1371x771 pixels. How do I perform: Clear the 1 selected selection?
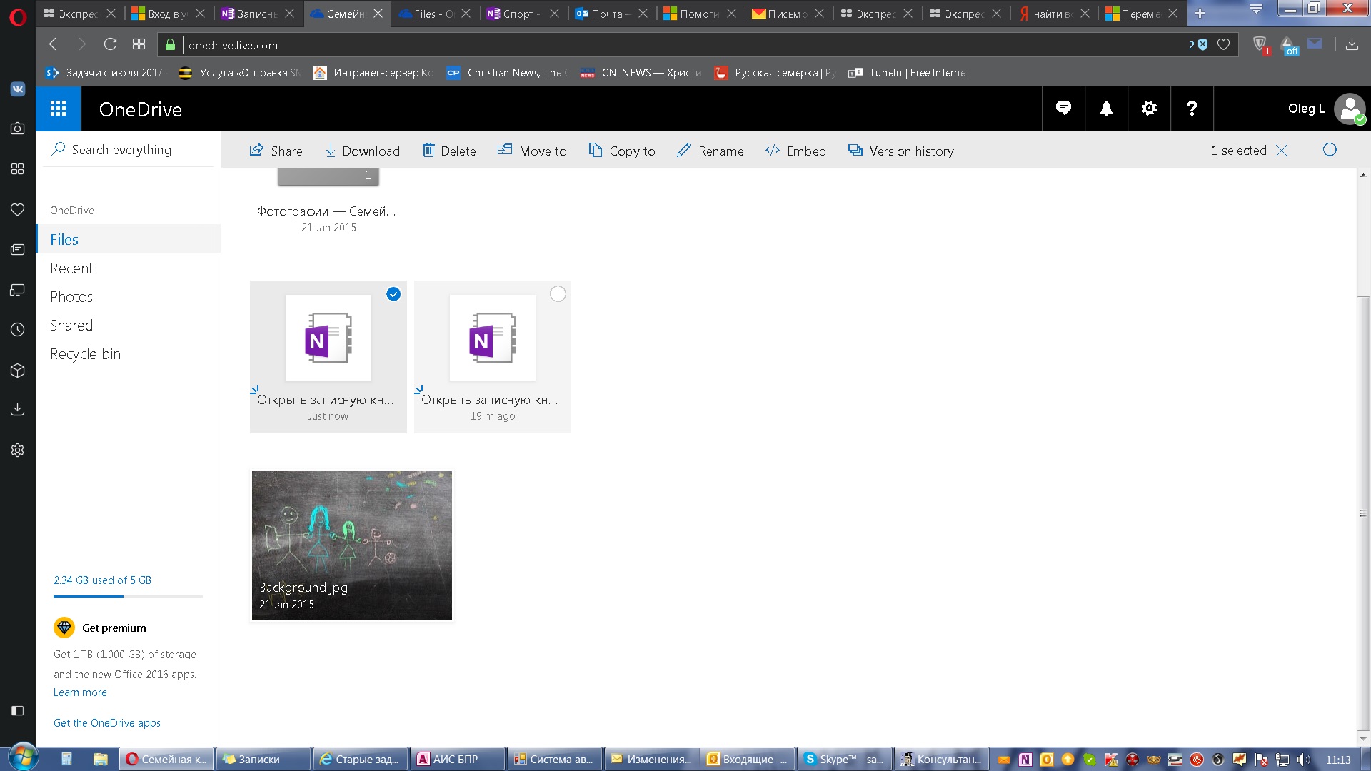[x=1282, y=151]
